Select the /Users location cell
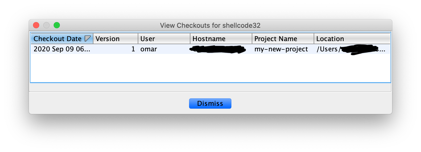421x152 pixels. pyautogui.click(x=352, y=49)
